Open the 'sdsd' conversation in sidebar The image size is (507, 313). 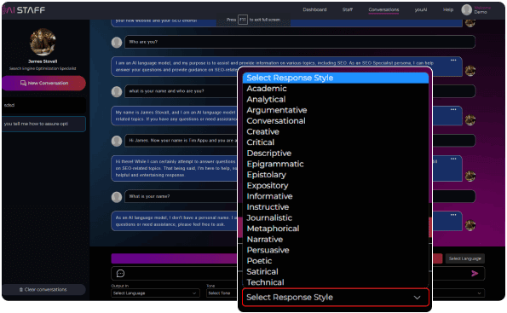point(44,105)
